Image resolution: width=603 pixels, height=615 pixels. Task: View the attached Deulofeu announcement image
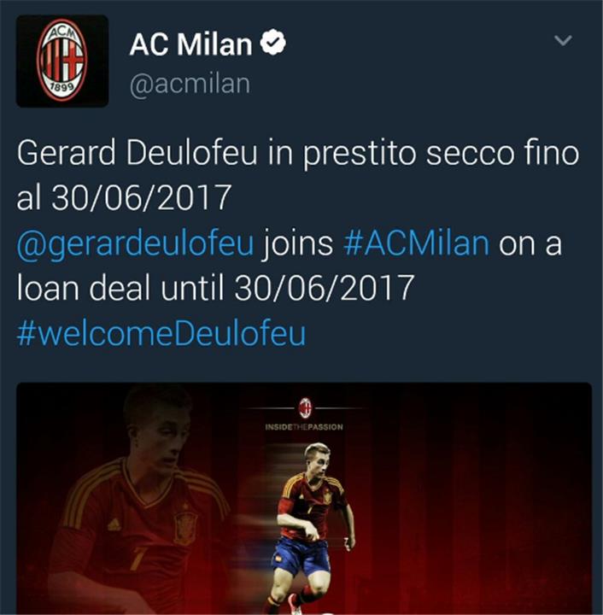[304, 498]
